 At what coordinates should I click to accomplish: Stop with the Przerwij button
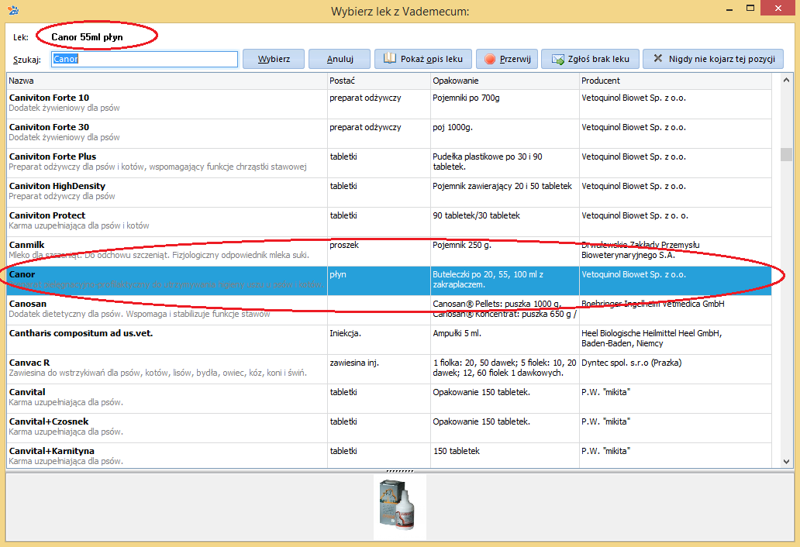click(x=507, y=59)
